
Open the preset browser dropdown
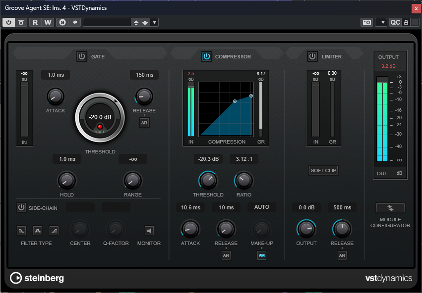[x=155, y=23]
